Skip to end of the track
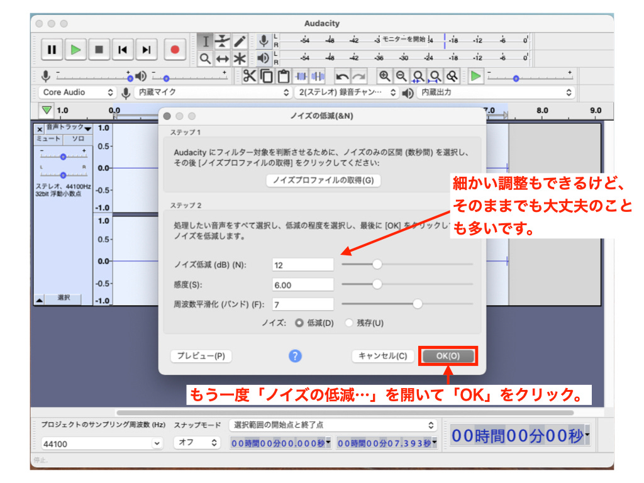The width and height of the screenshot is (644, 483). point(146,50)
